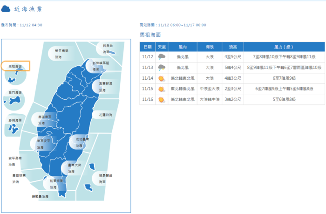Click the sun icon in the 11/15 row

[162, 89]
